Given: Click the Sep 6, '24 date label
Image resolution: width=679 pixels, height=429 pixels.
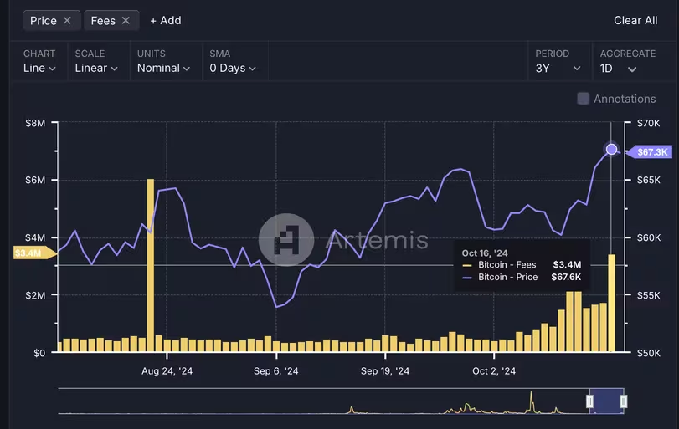Looking at the screenshot, I should pos(275,371).
